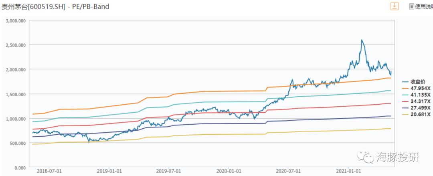The height and width of the screenshot is (176, 433).
Task: Toggle the 47.954X legend series
Action: (x=416, y=88)
